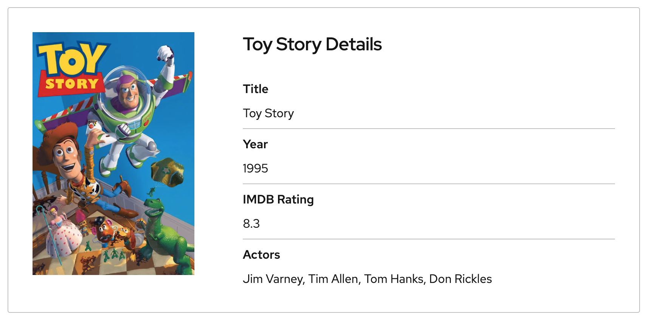
Task: Click the IMDB Rating label
Action: coord(278,199)
